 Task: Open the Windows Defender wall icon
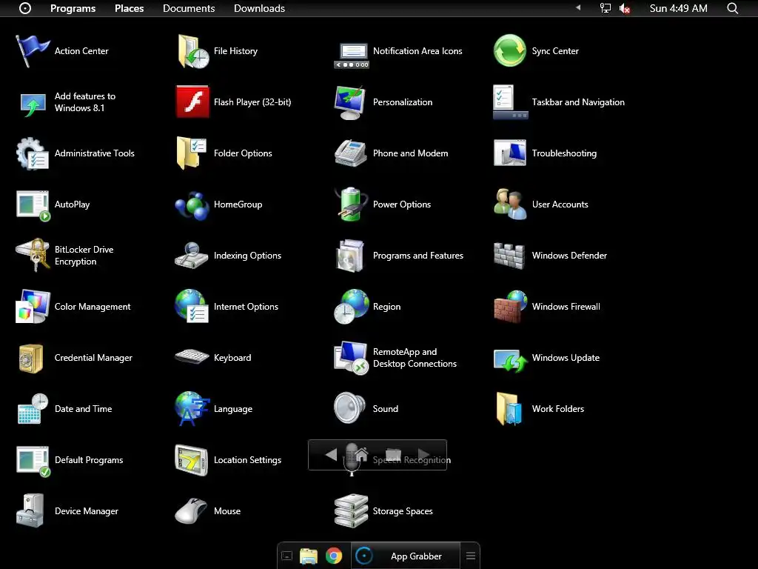509,256
